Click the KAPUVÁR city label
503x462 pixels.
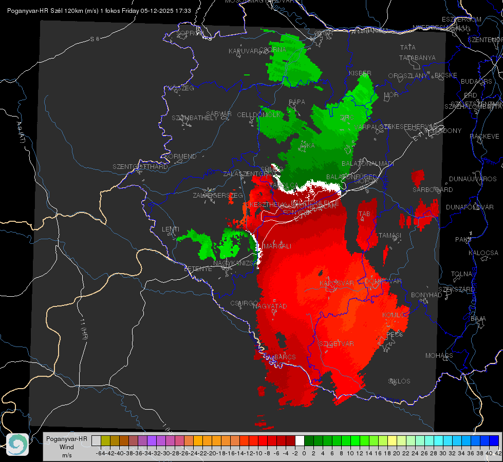pyautogui.click(x=244, y=51)
